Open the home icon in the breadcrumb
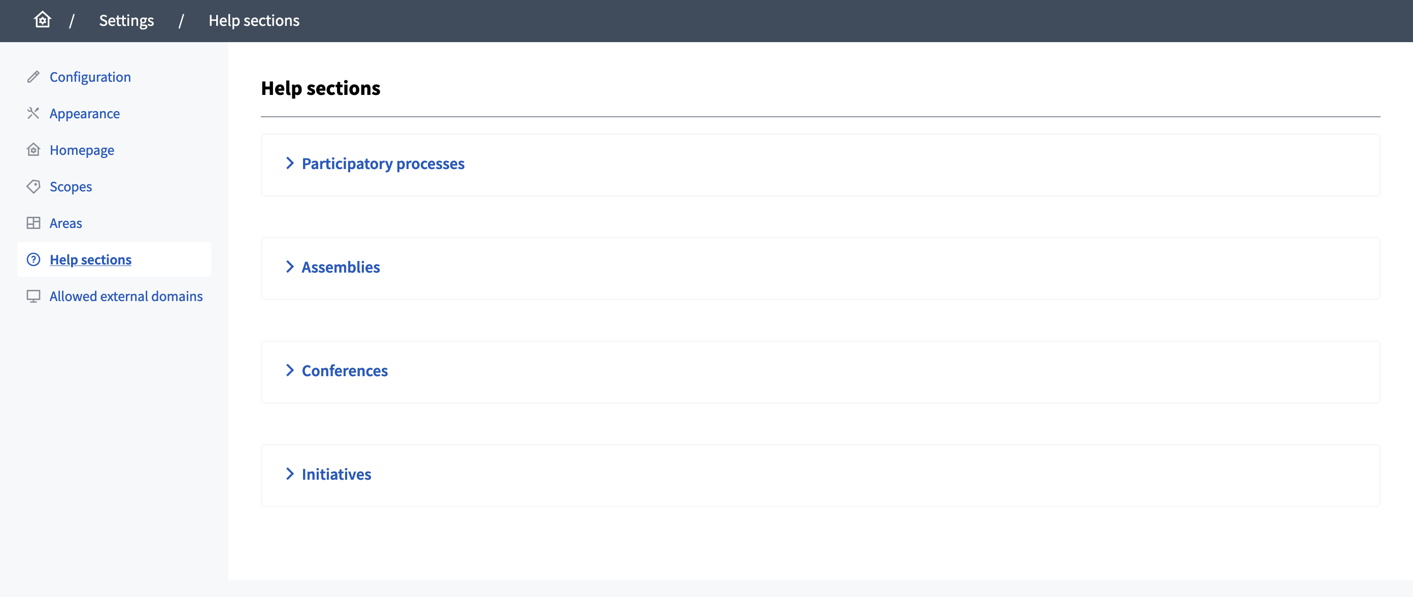Image resolution: width=1413 pixels, height=597 pixels. (42, 20)
